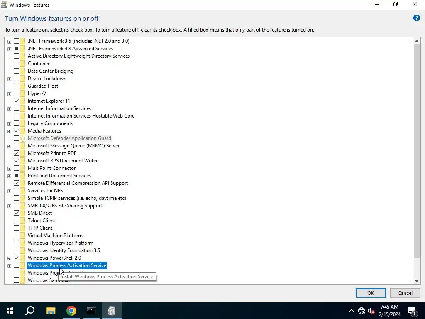425x319 pixels.
Task: Click the folder icon beside MultiPoint Connector
Action: 22,168
